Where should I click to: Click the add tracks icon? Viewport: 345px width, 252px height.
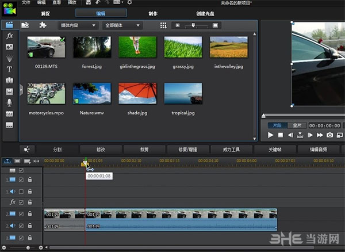(x=27, y=161)
